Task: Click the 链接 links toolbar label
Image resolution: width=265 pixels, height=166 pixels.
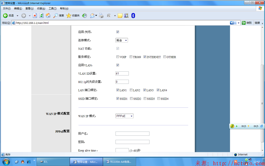Action: click(257, 23)
